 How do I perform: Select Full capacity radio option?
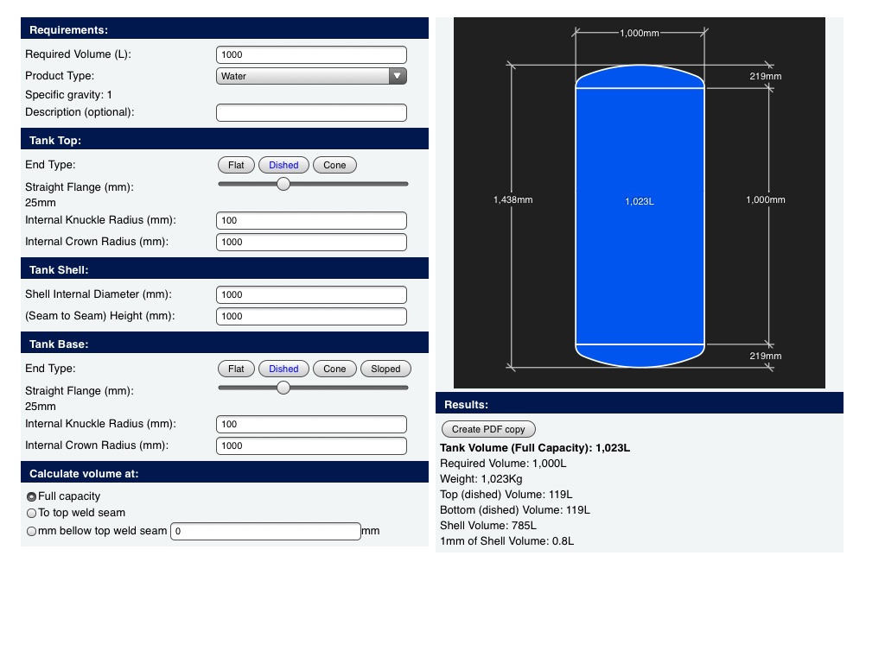[32, 496]
